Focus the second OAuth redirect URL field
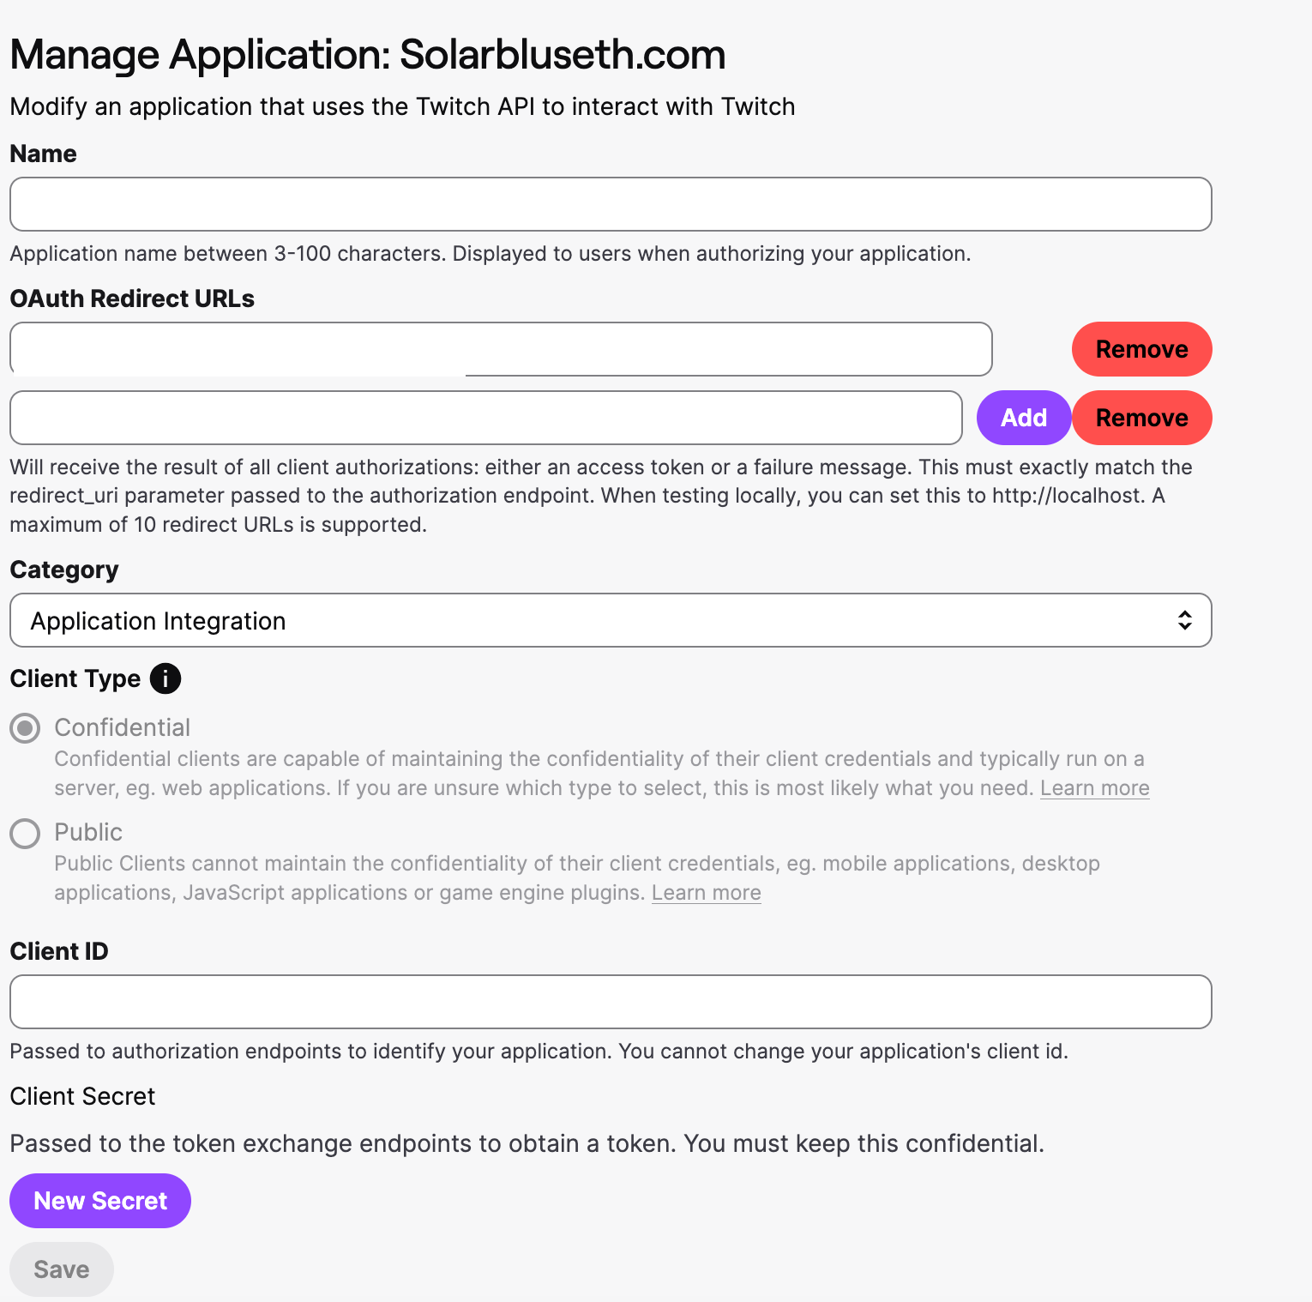1312x1302 pixels. pos(486,418)
